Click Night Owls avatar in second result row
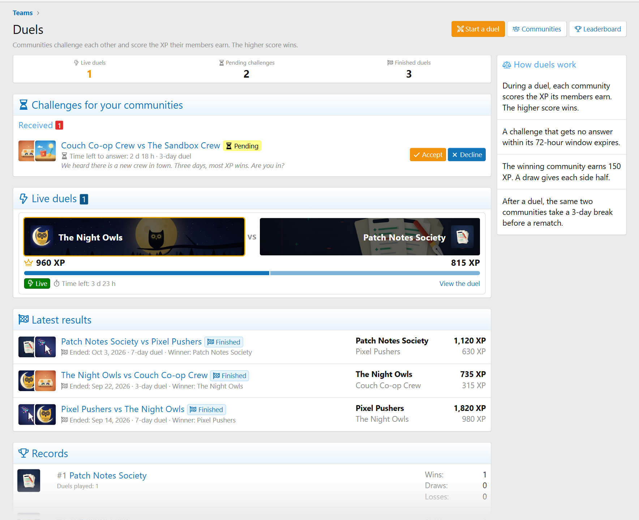The height and width of the screenshot is (520, 639). [27, 381]
